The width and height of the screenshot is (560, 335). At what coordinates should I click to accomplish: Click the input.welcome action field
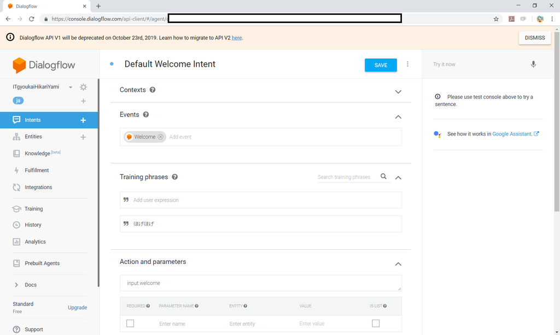(261, 283)
